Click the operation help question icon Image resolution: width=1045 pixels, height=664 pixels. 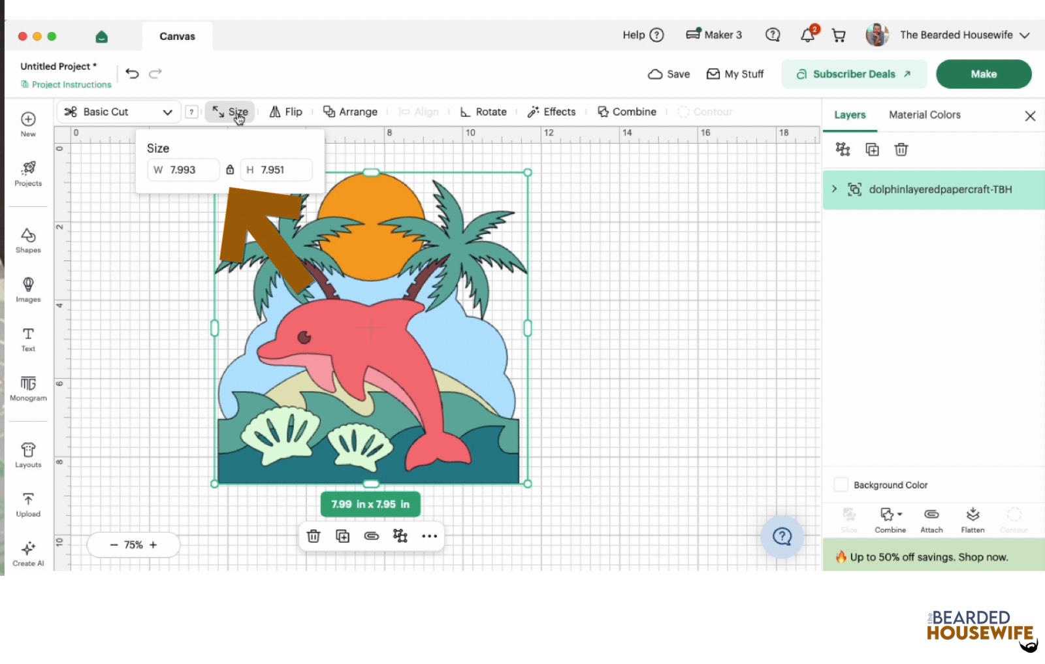[x=191, y=112]
